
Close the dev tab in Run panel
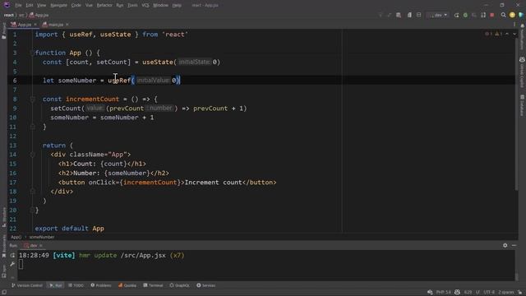coord(41,246)
